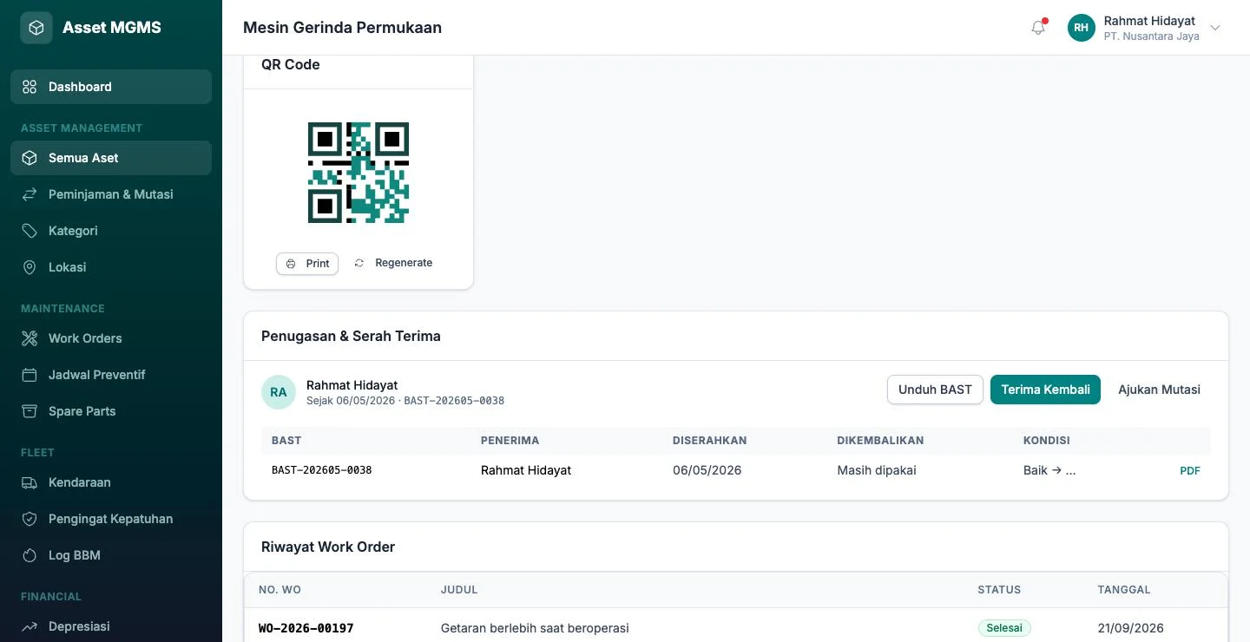The height and width of the screenshot is (642, 1250).
Task: Open the Kendaraan menu item
Action: tap(111, 482)
